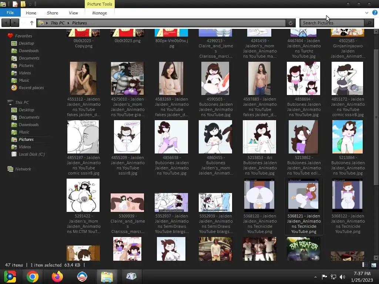379x284 pixels.
Task: Click the File Explorer taskbar icon
Action: (107, 277)
